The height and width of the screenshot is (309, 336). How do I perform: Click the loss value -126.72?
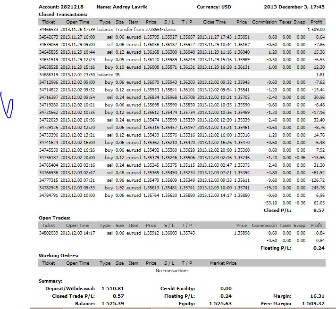(317, 180)
